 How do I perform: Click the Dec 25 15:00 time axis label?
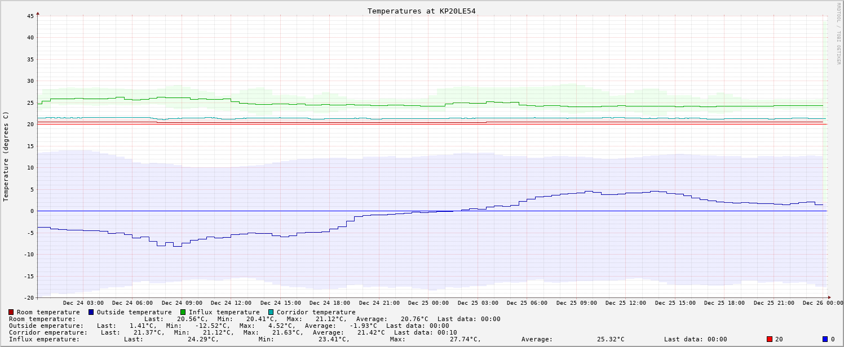click(x=675, y=303)
